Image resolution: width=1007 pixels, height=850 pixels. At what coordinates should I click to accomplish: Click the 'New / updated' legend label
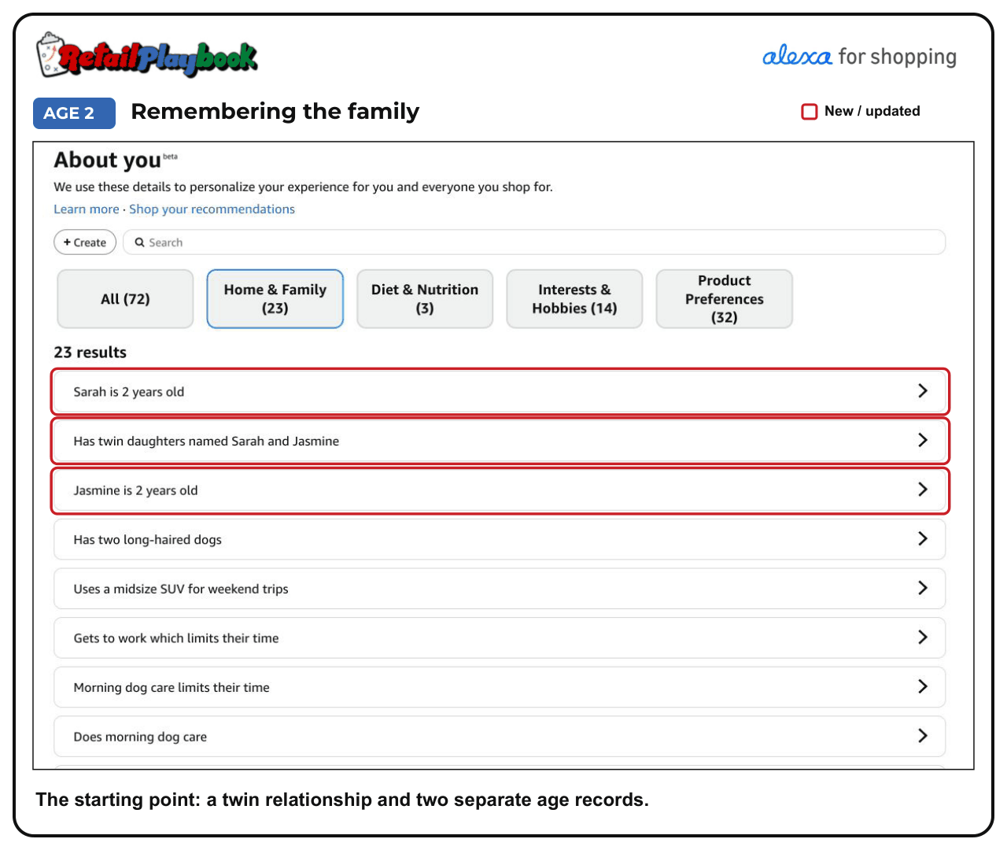tap(872, 111)
